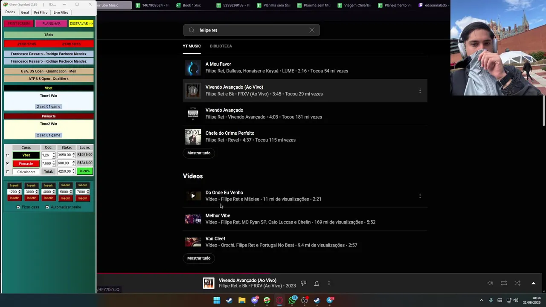
Task: Select the Vbet radio button
Action: coord(7,156)
